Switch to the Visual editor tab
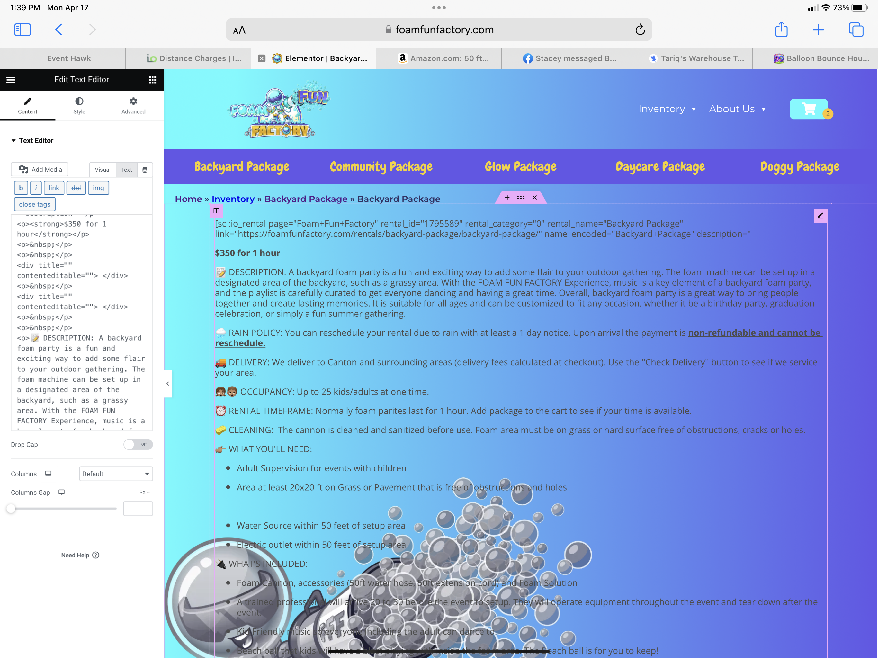Screen dimensions: 878x658 click(103, 170)
